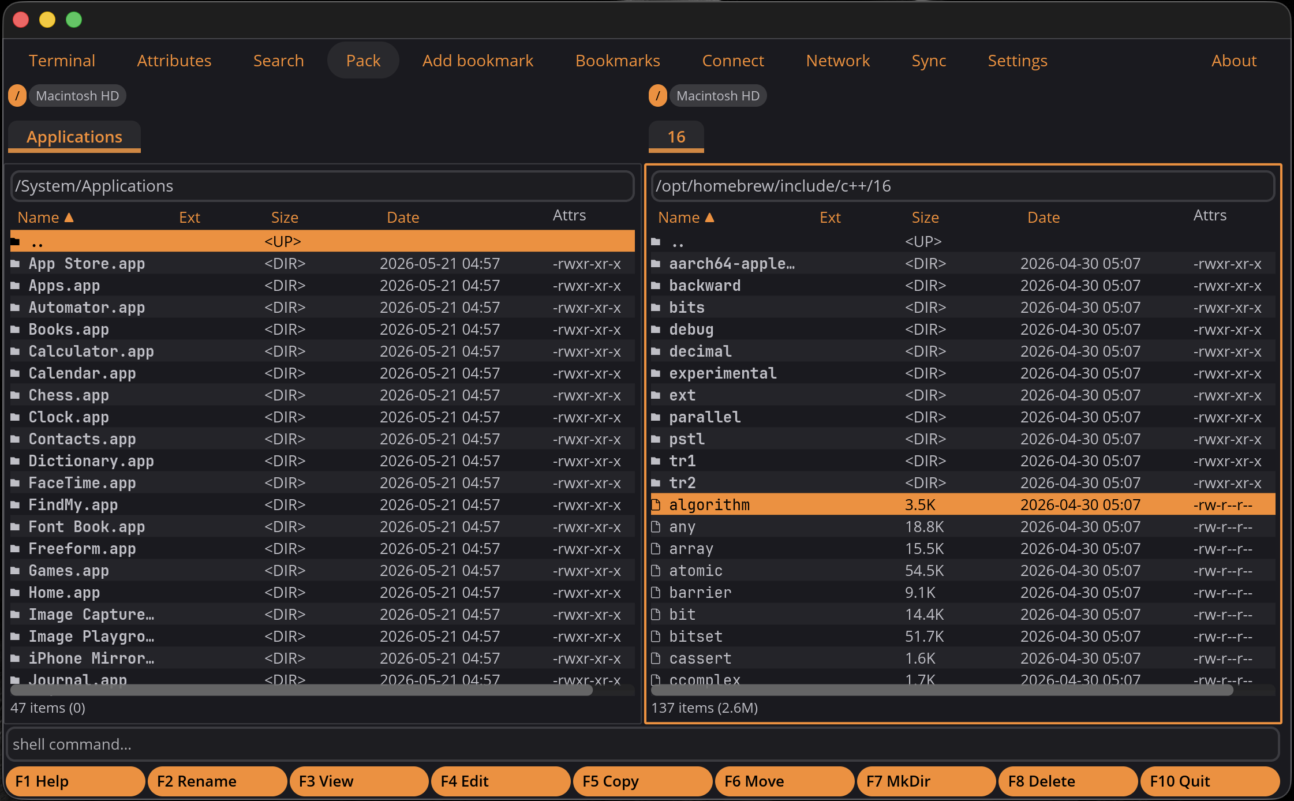Viewport: 1294px width, 801px height.
Task: Sort the right panel by Date
Action: point(1044,218)
